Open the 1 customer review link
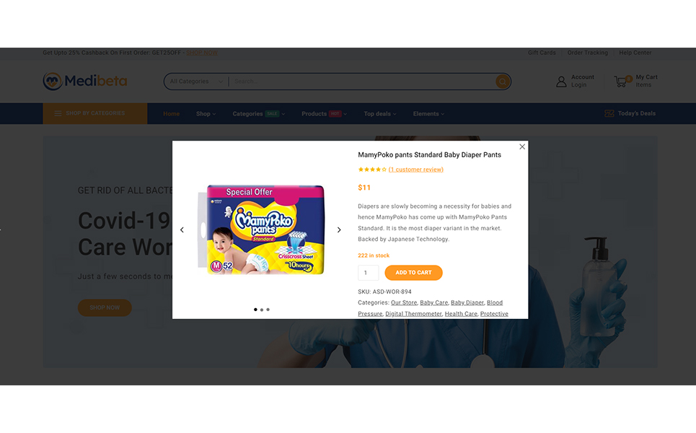Image resolution: width=696 pixels, height=433 pixels. (416, 169)
